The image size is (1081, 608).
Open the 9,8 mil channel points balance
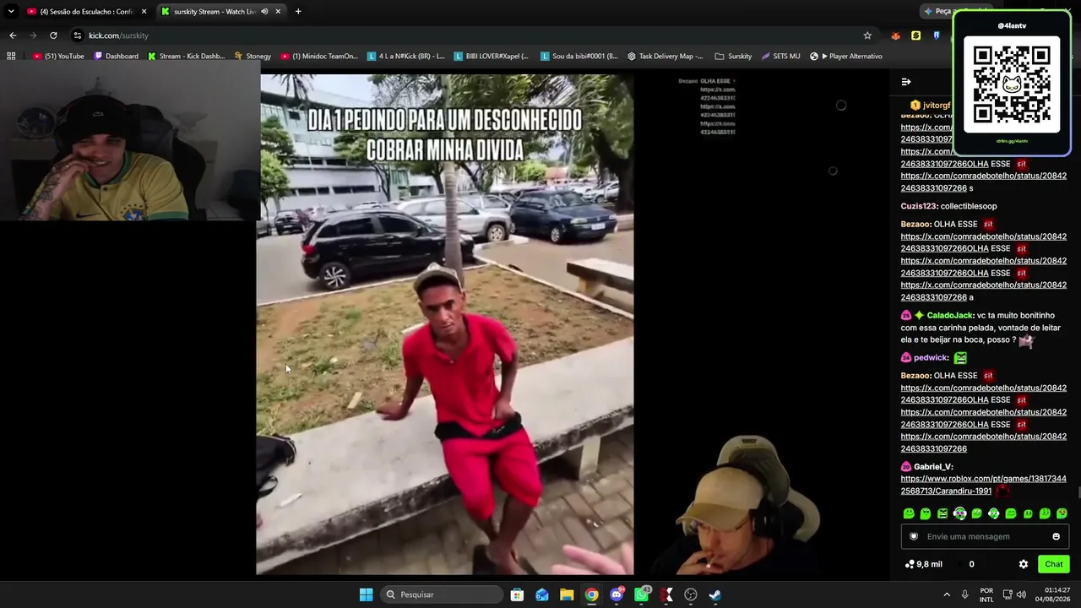(923, 564)
